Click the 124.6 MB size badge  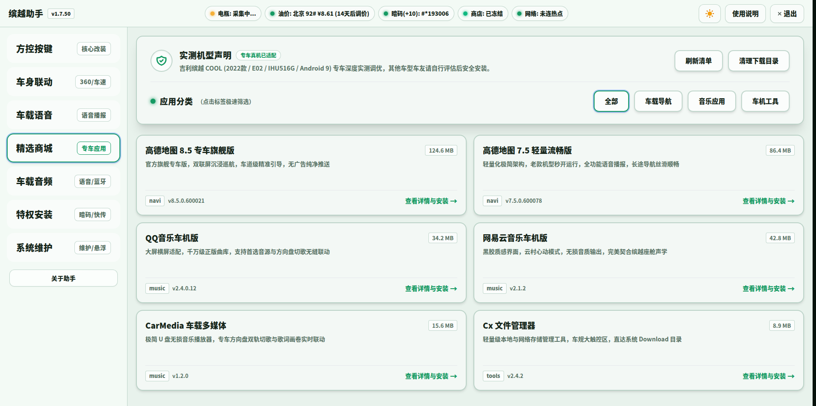[x=441, y=150]
